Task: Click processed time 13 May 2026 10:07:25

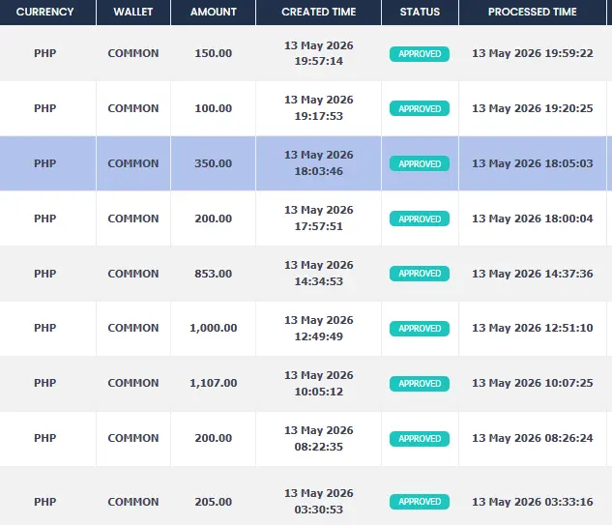Action: [533, 383]
